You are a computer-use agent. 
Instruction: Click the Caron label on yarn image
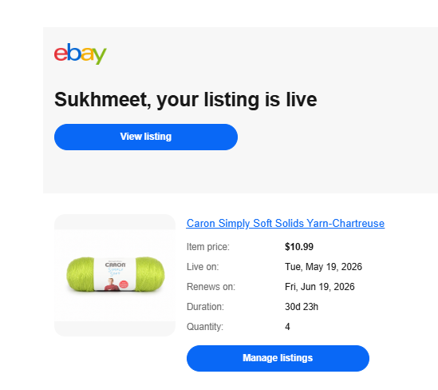(x=115, y=265)
